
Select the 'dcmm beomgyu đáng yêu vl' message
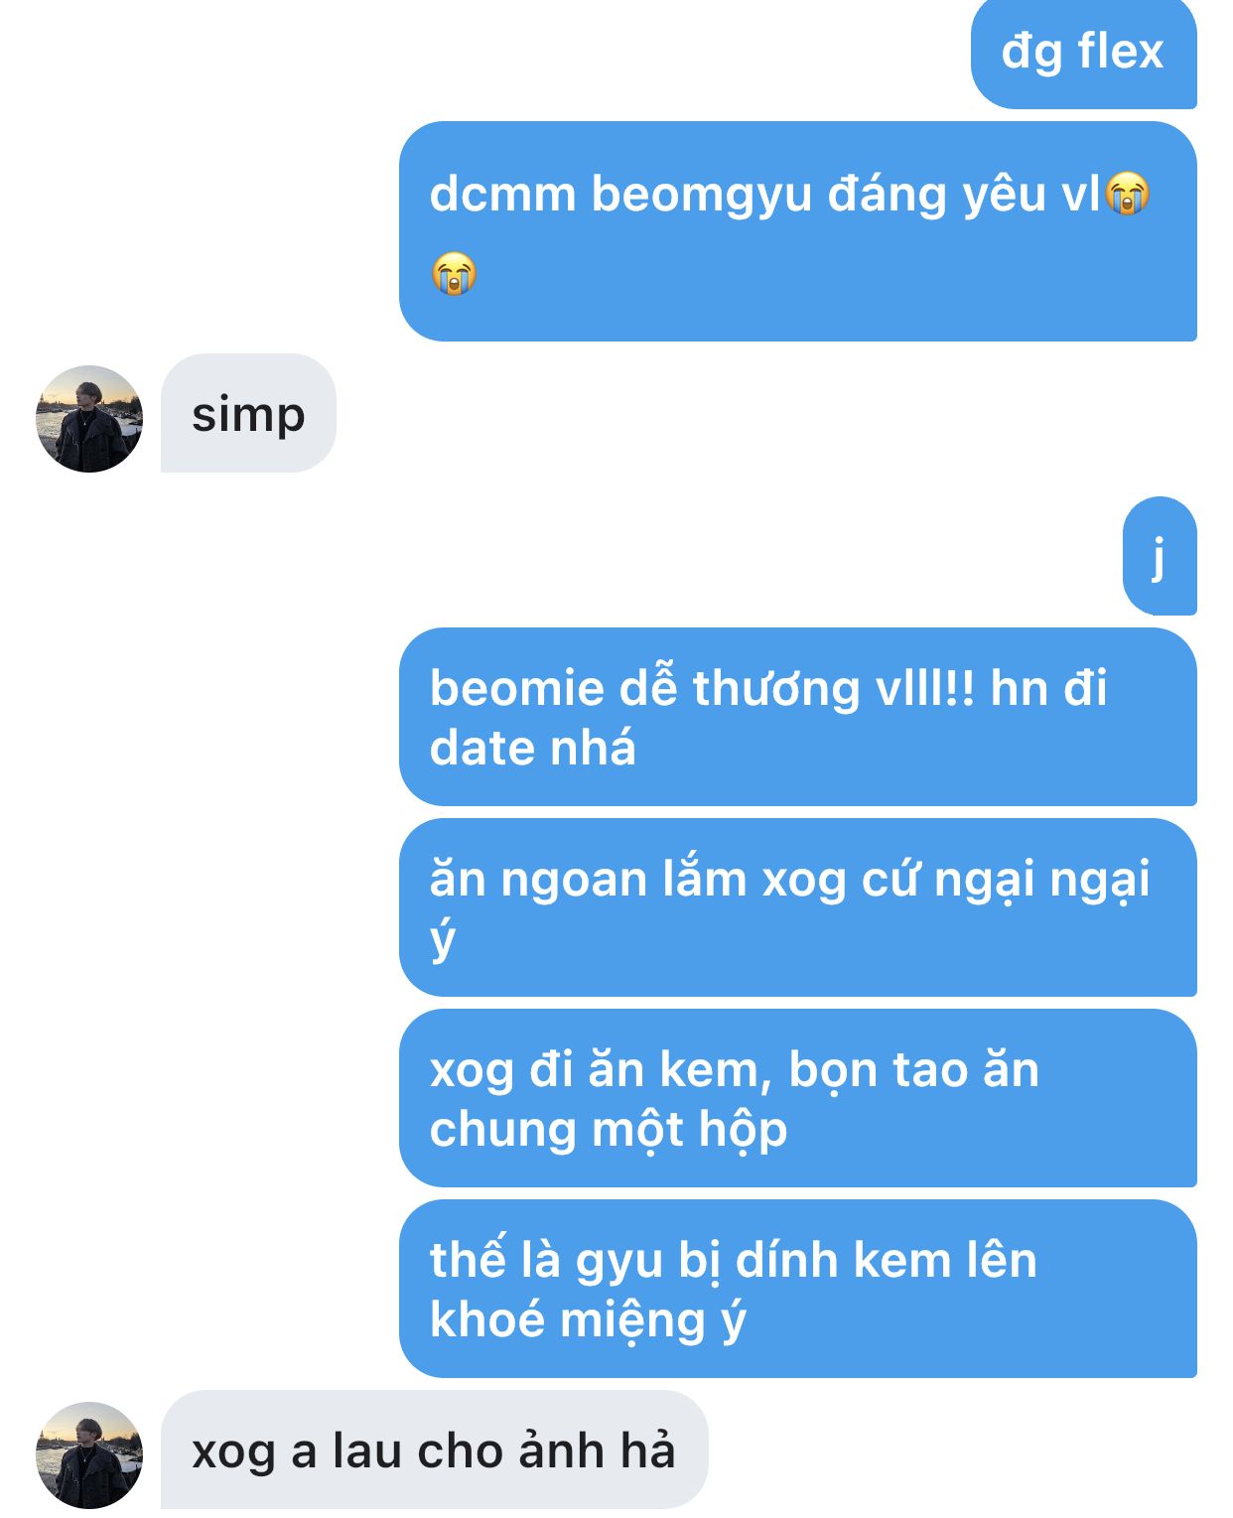(798, 231)
